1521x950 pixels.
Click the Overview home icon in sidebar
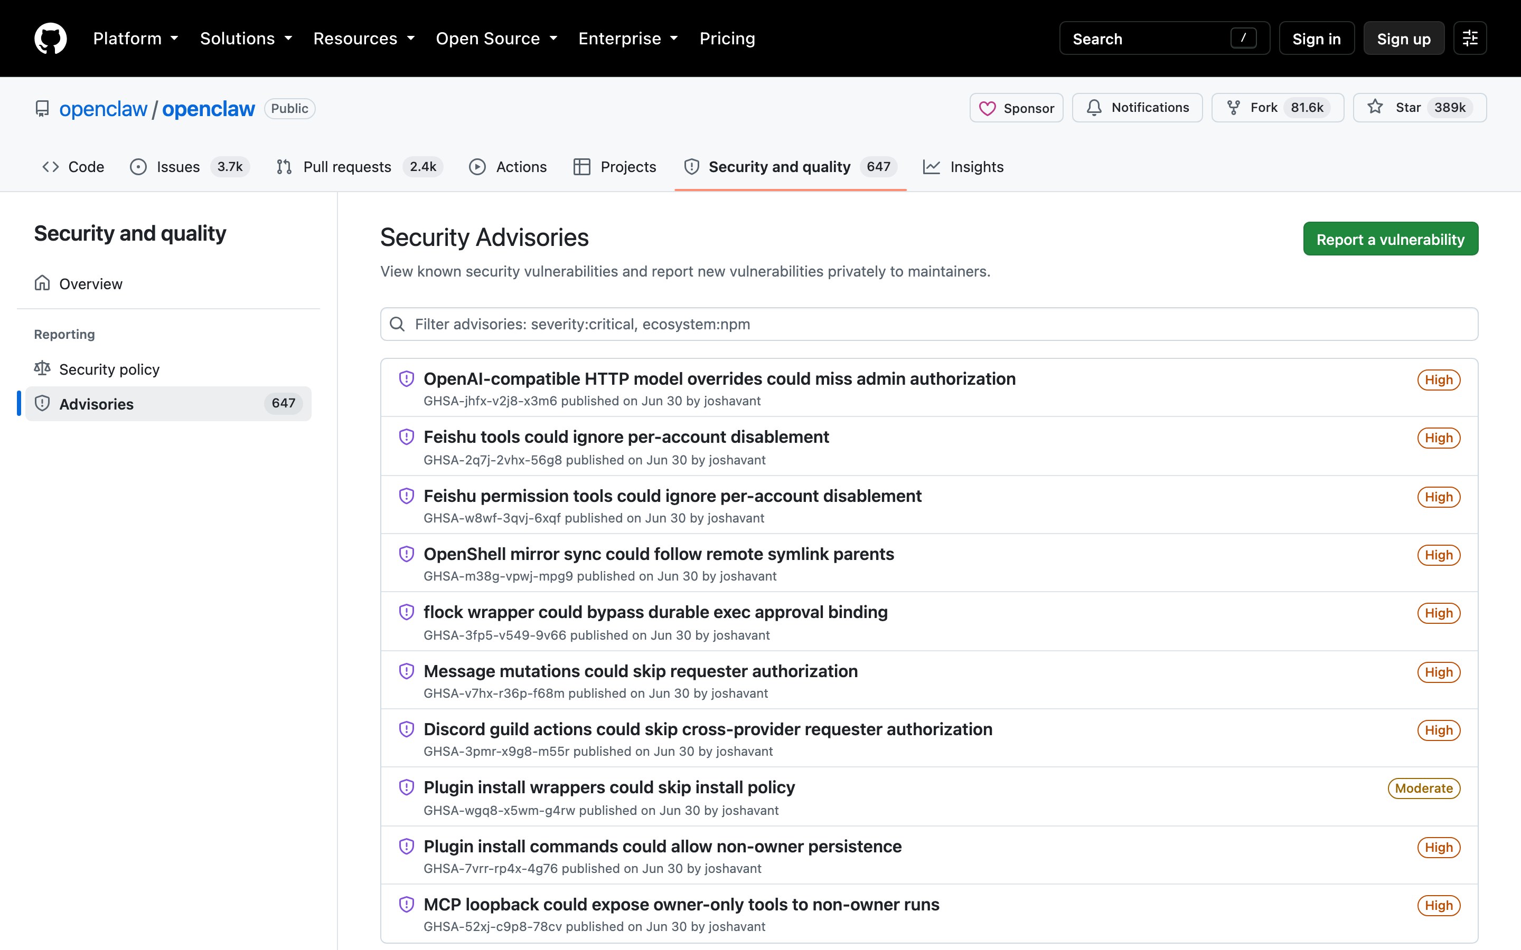(42, 283)
